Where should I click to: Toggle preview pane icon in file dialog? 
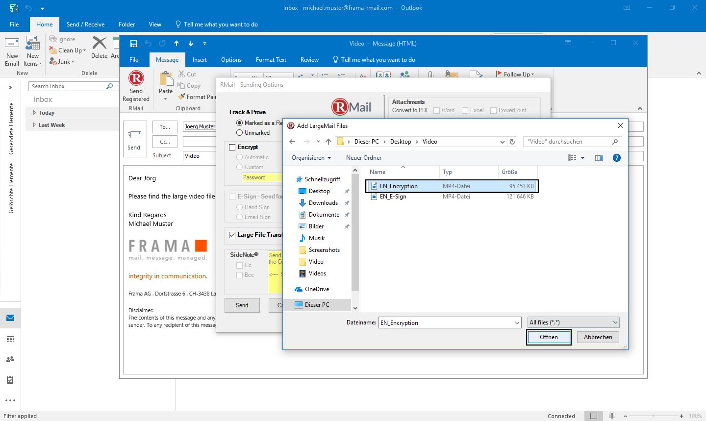[599, 158]
